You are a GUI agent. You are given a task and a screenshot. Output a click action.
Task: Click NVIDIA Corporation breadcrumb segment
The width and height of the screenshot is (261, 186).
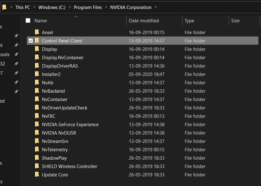pos(131,7)
